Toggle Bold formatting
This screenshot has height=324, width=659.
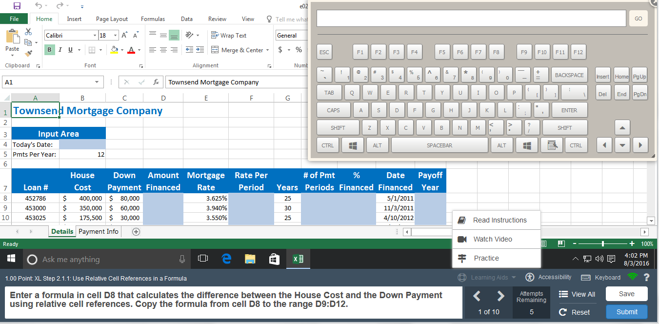(x=49, y=50)
